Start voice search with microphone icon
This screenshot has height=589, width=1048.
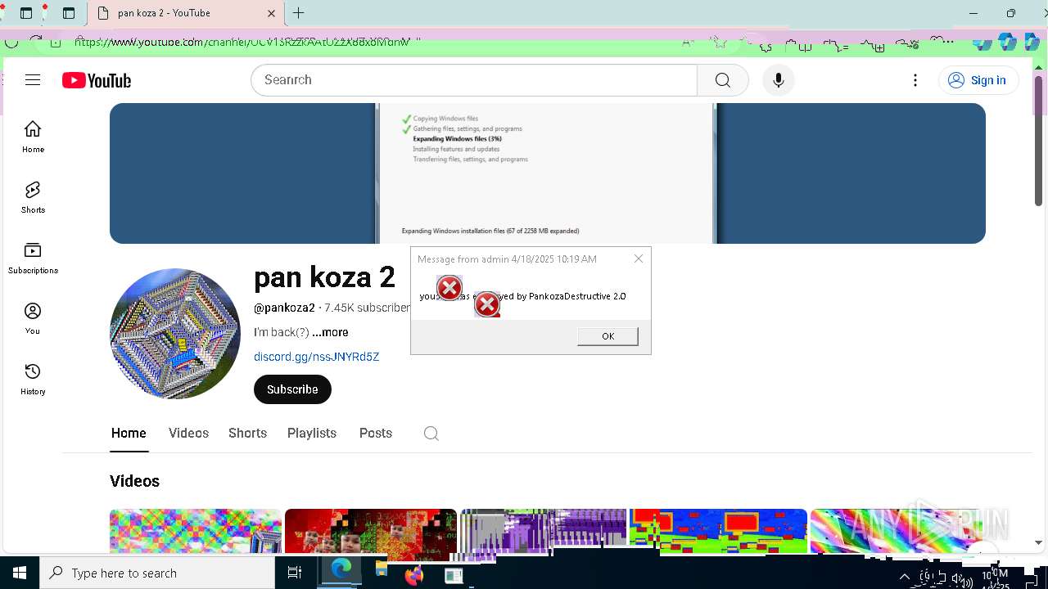778,80
